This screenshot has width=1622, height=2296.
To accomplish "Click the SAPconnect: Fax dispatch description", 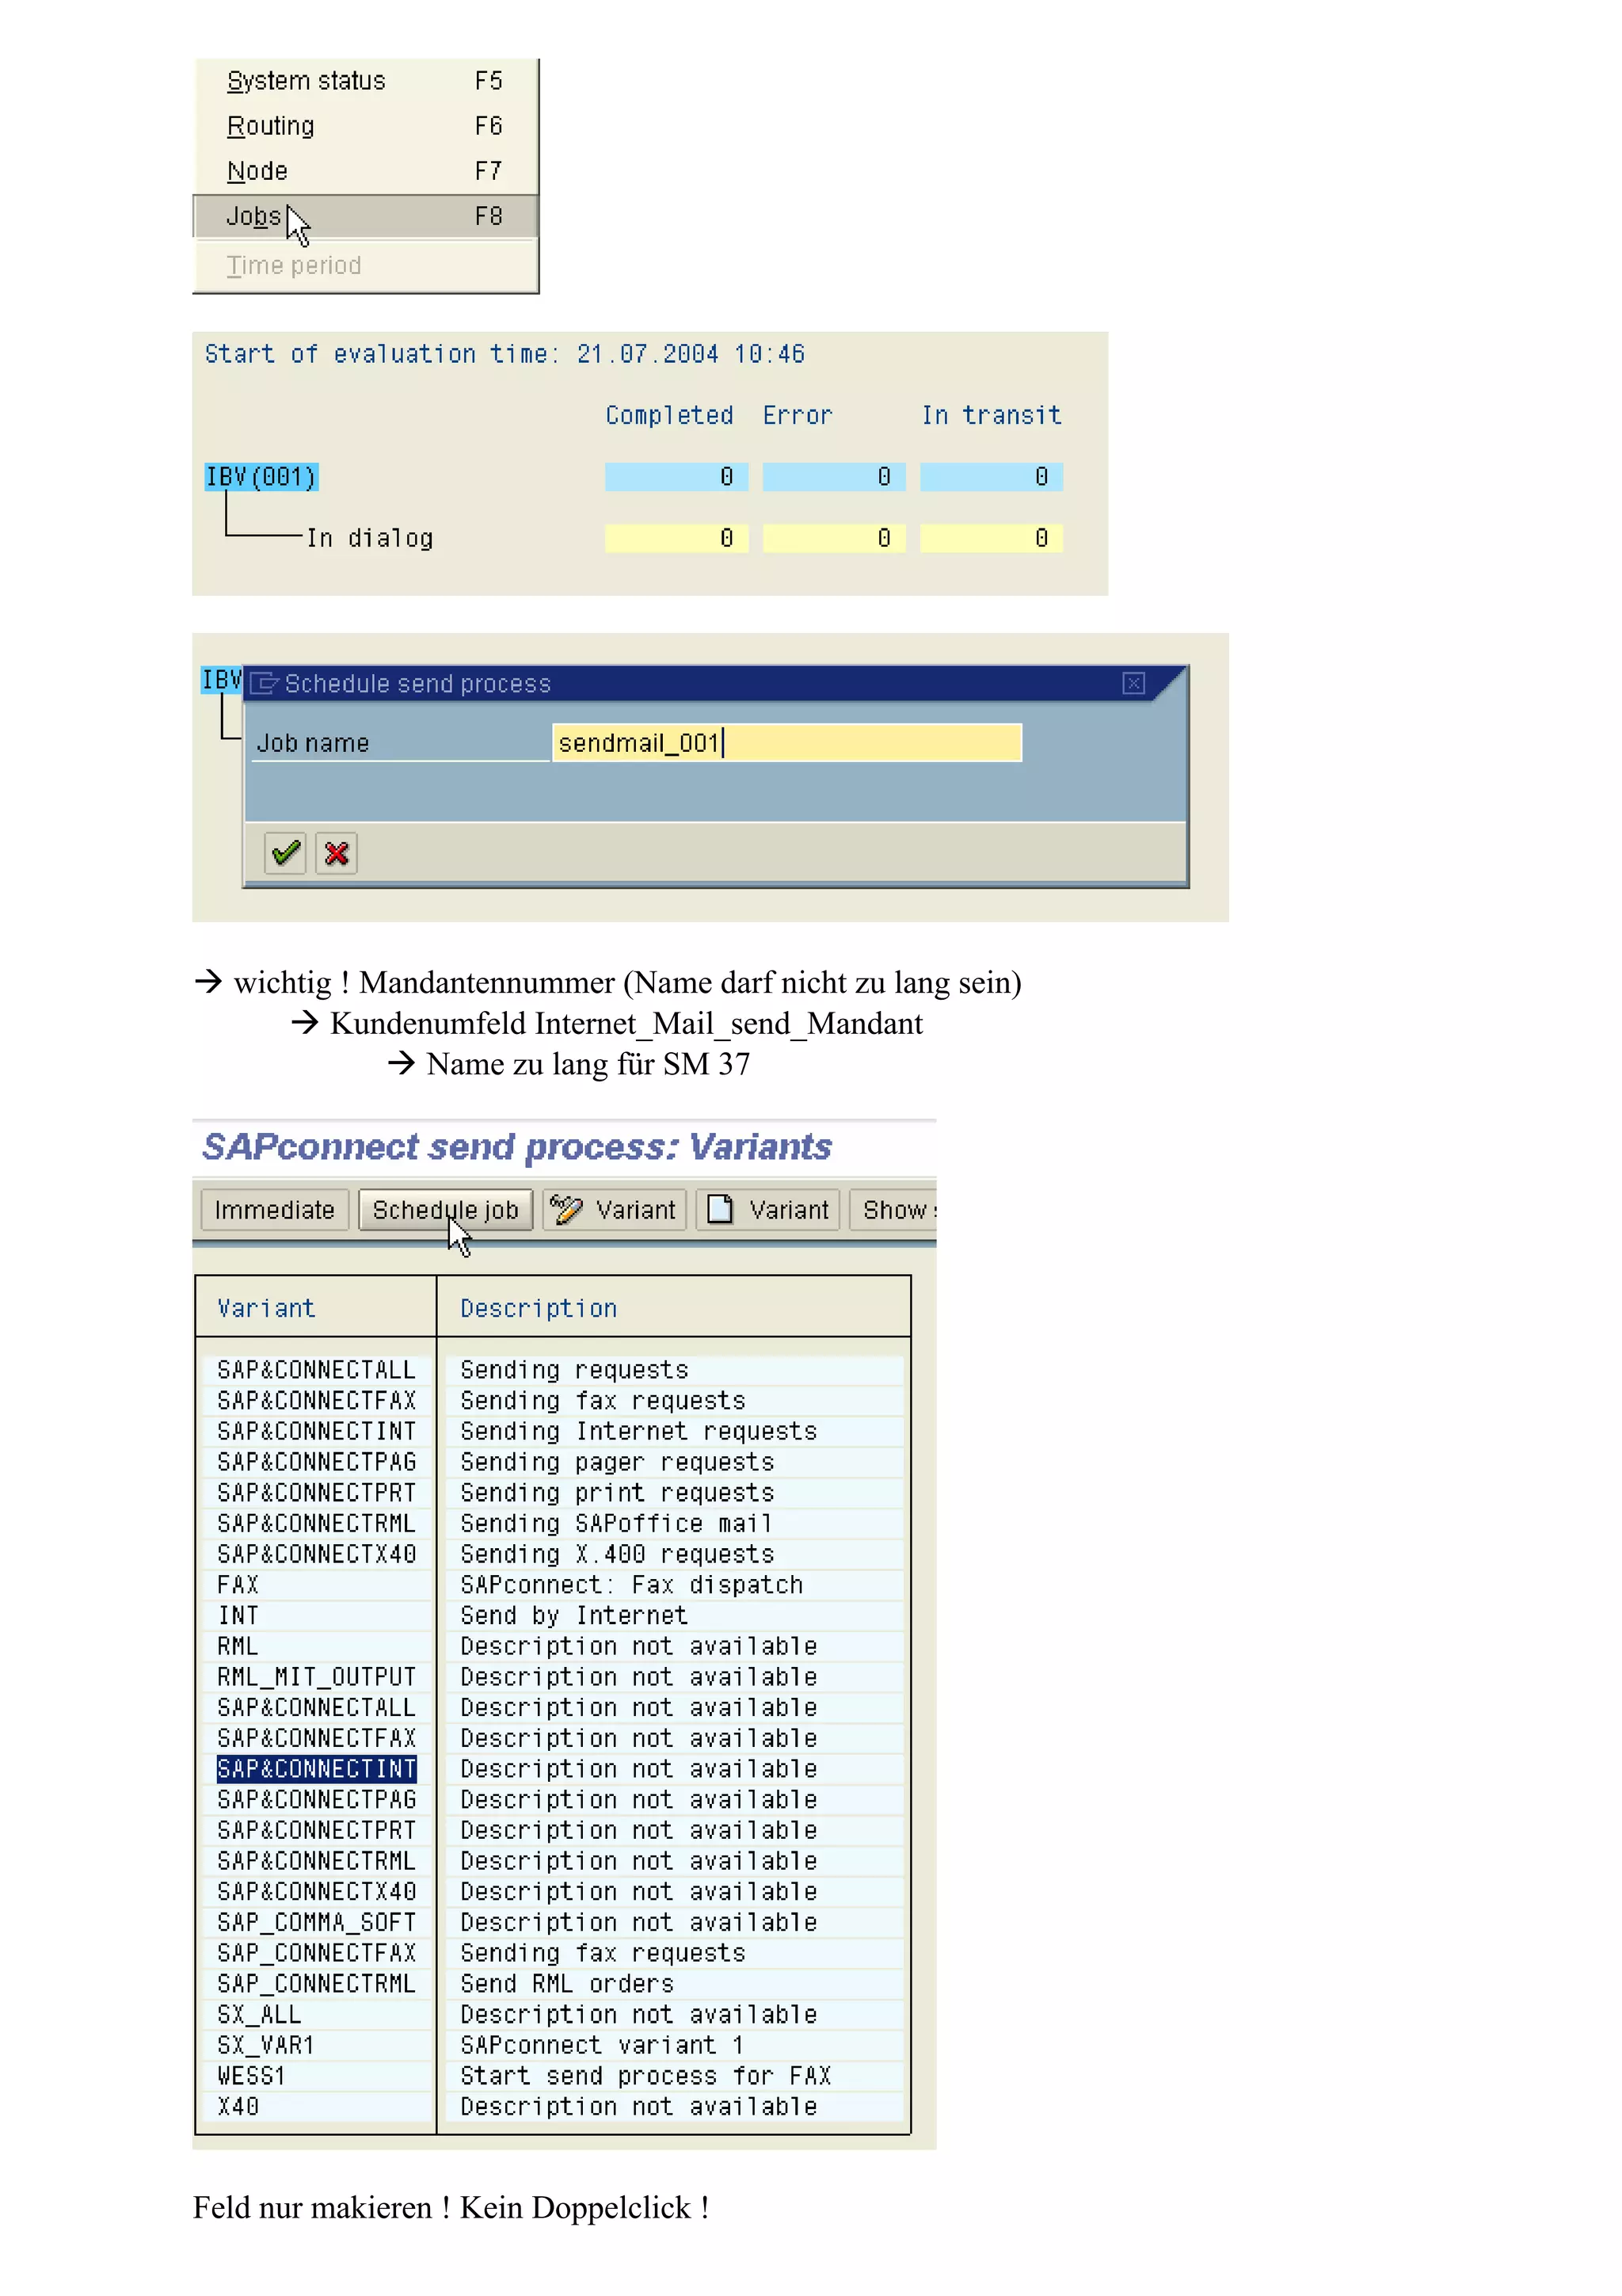I will point(631,1585).
